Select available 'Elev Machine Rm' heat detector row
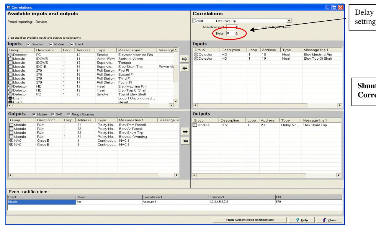This screenshot has width=376, height=227. (x=91, y=86)
